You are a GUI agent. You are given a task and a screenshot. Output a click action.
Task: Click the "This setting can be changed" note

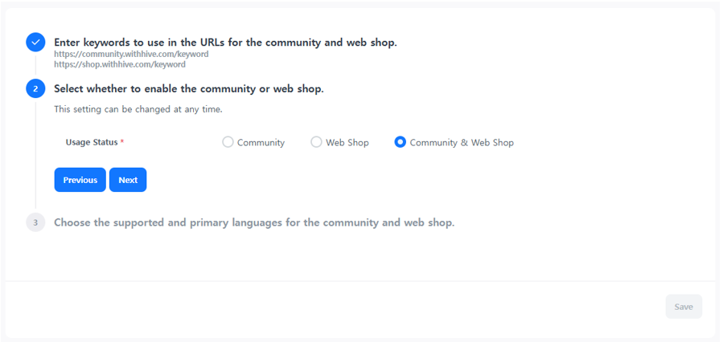coord(138,109)
